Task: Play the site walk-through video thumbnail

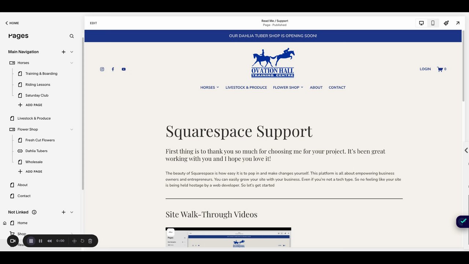Action: 228,237
